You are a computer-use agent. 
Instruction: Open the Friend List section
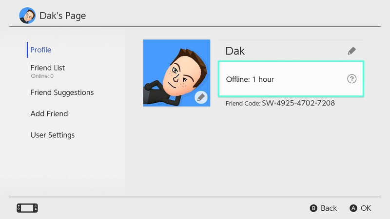point(47,68)
